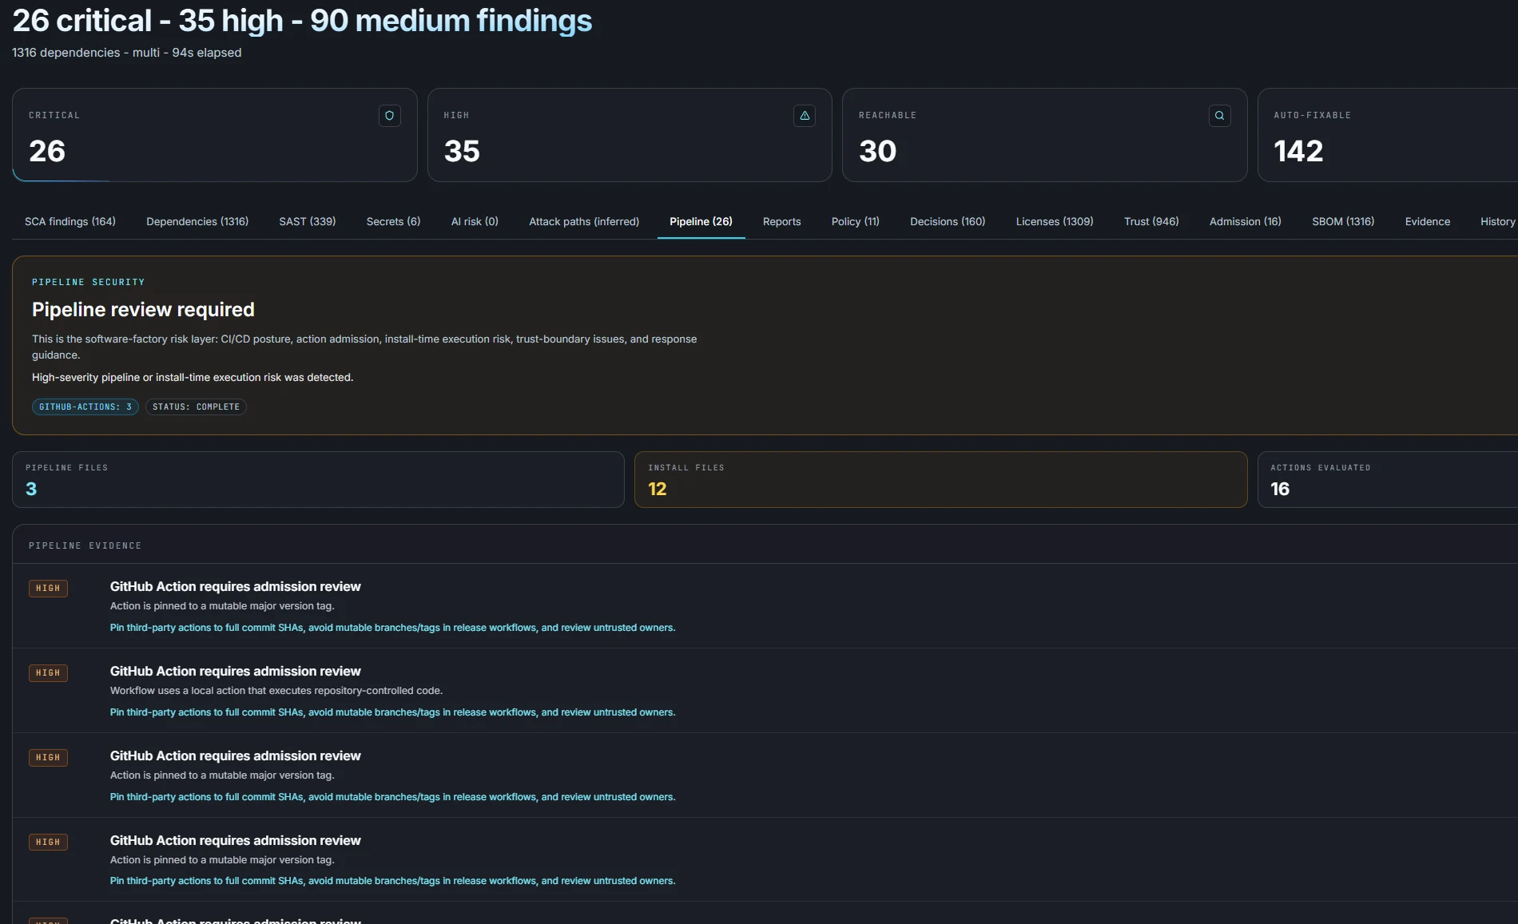Go to the AI risk (0) tab

(475, 221)
